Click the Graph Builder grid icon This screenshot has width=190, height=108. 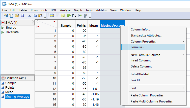(63, 16)
